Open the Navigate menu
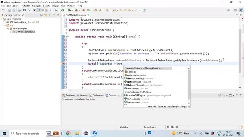 point(37,6)
